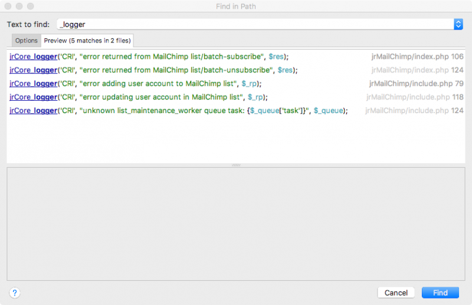Screen dimensions: 472x305
Task: Switch to the Options tab
Action: [27, 41]
